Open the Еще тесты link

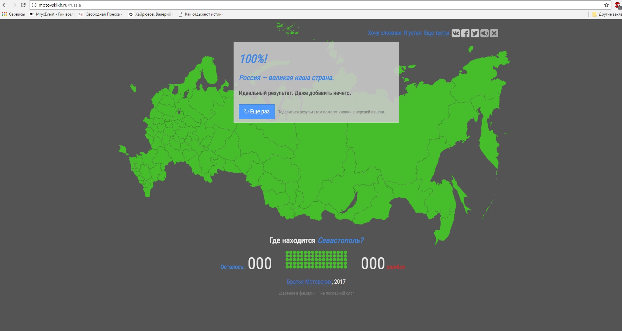click(436, 33)
